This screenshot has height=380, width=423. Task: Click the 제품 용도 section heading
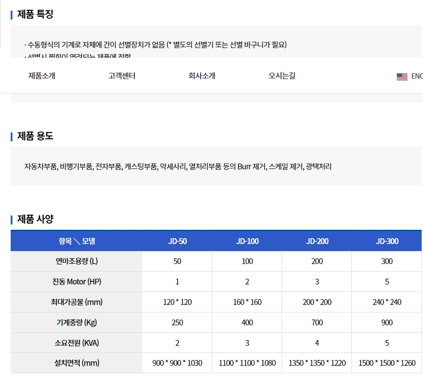point(35,136)
